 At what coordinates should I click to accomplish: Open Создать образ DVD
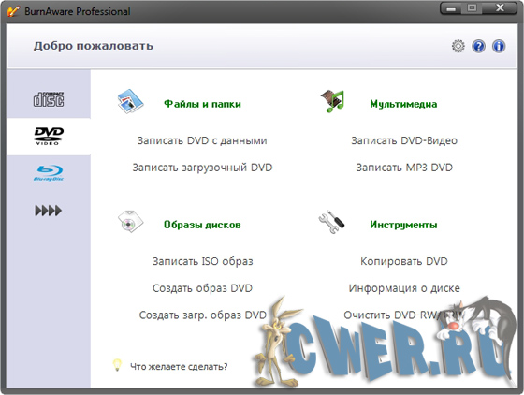[202, 288]
